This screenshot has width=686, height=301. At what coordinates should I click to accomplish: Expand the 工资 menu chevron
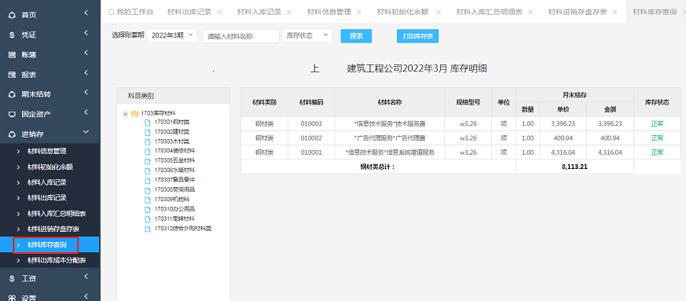click(86, 276)
